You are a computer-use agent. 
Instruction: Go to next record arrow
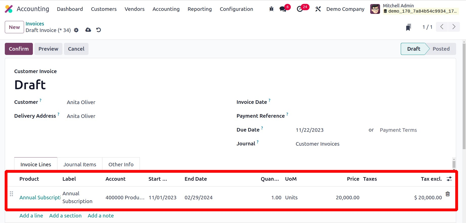454,27
